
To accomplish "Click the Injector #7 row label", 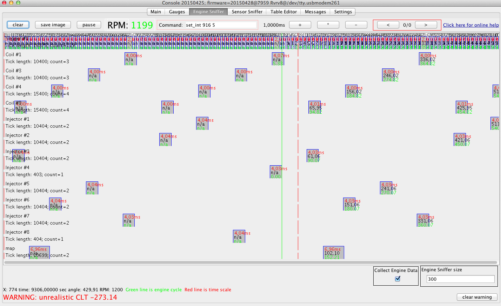I will pyautogui.click(x=18, y=216).
